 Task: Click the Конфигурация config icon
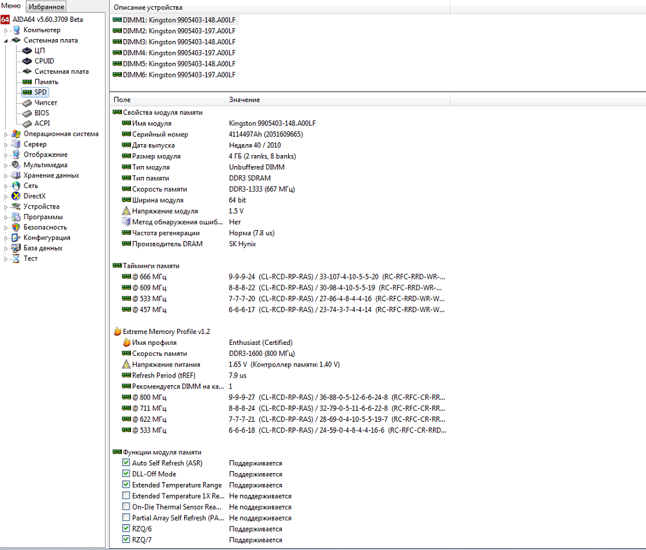click(x=17, y=238)
